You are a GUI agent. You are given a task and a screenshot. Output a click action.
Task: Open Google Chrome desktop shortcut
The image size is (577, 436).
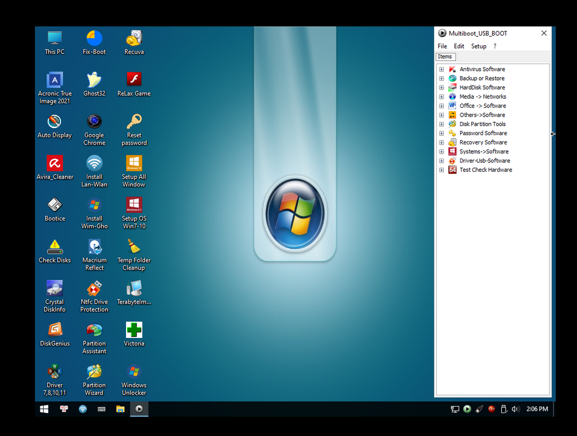click(94, 130)
